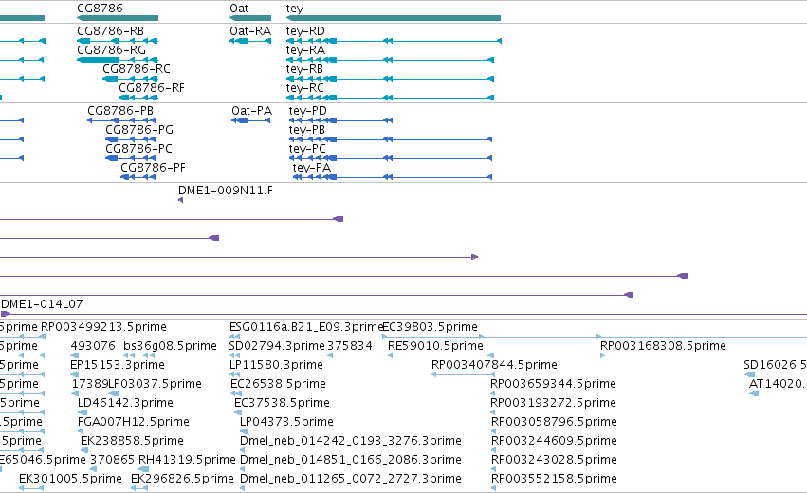Click the Oat-PA protein label
Image resolution: width=807 pixels, height=493 pixels.
pos(251,111)
